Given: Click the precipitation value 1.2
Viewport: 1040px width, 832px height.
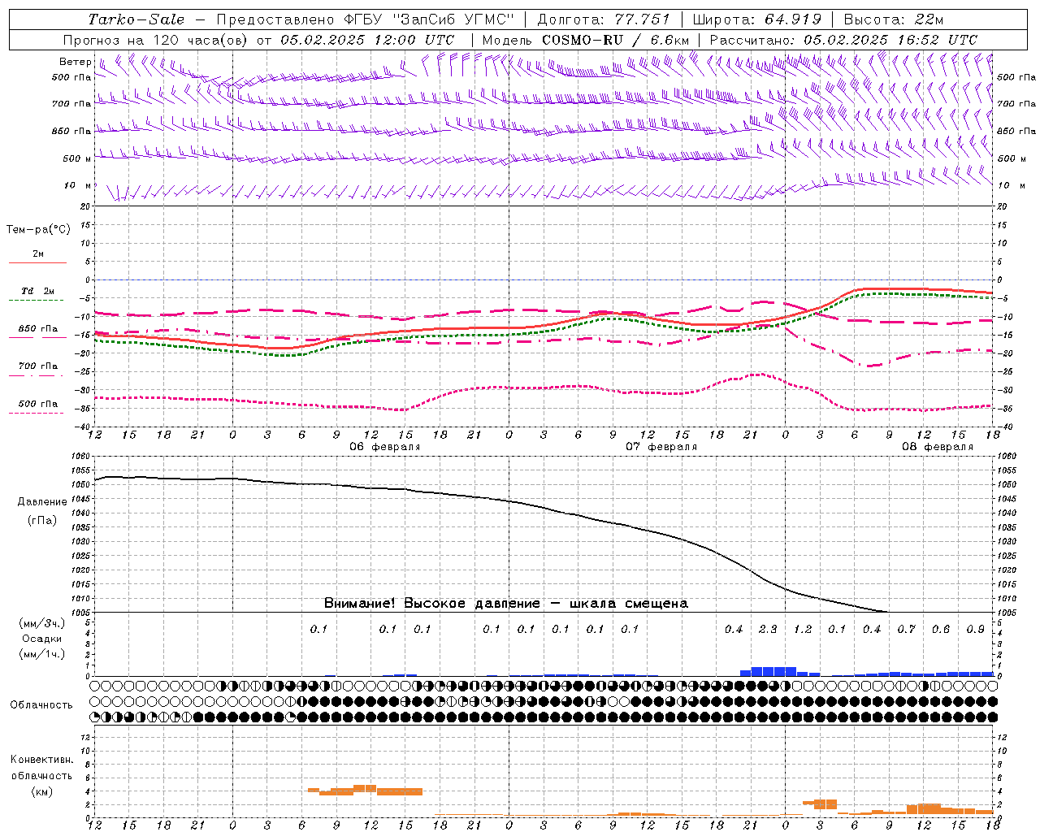Looking at the screenshot, I should [x=803, y=629].
